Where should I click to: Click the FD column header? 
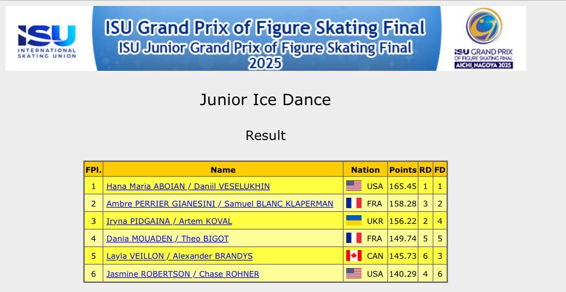[439, 169]
